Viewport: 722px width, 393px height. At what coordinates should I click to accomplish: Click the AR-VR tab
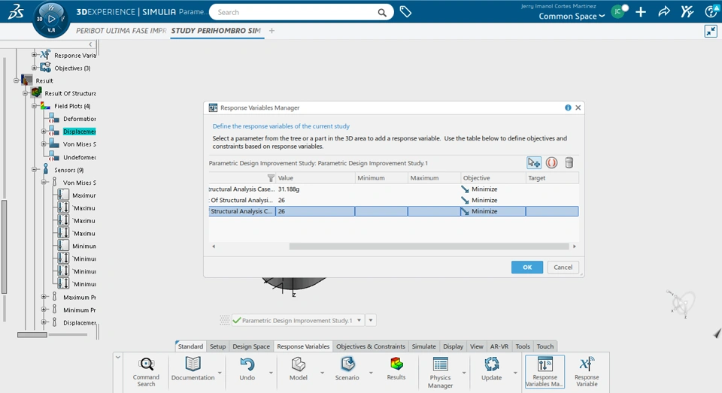pyautogui.click(x=499, y=346)
